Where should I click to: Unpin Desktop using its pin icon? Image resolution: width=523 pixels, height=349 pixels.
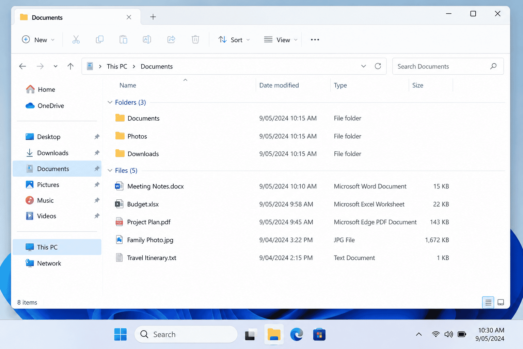pos(97,137)
